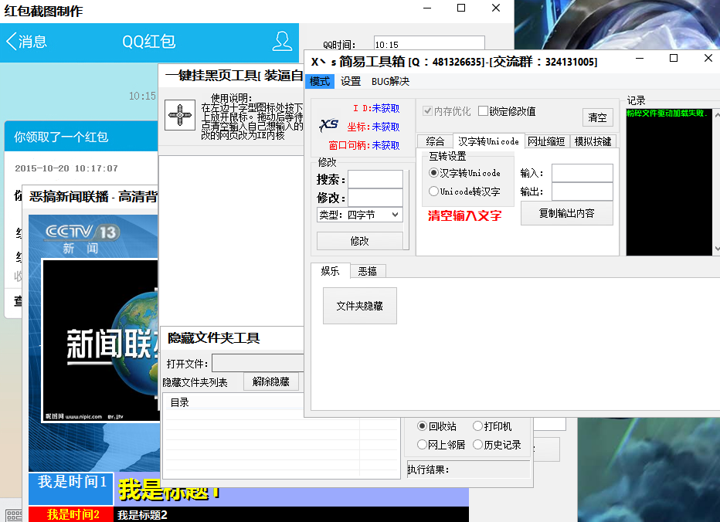
Task: Click the back arrow 消息 in the QQ红包 header
Action: click(26, 42)
